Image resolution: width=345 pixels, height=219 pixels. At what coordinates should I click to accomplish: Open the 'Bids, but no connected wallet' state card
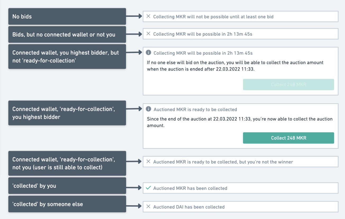click(x=67, y=34)
